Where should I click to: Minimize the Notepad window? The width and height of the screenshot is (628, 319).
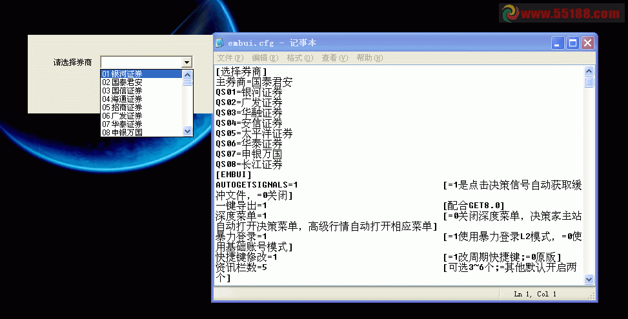[x=558, y=43]
